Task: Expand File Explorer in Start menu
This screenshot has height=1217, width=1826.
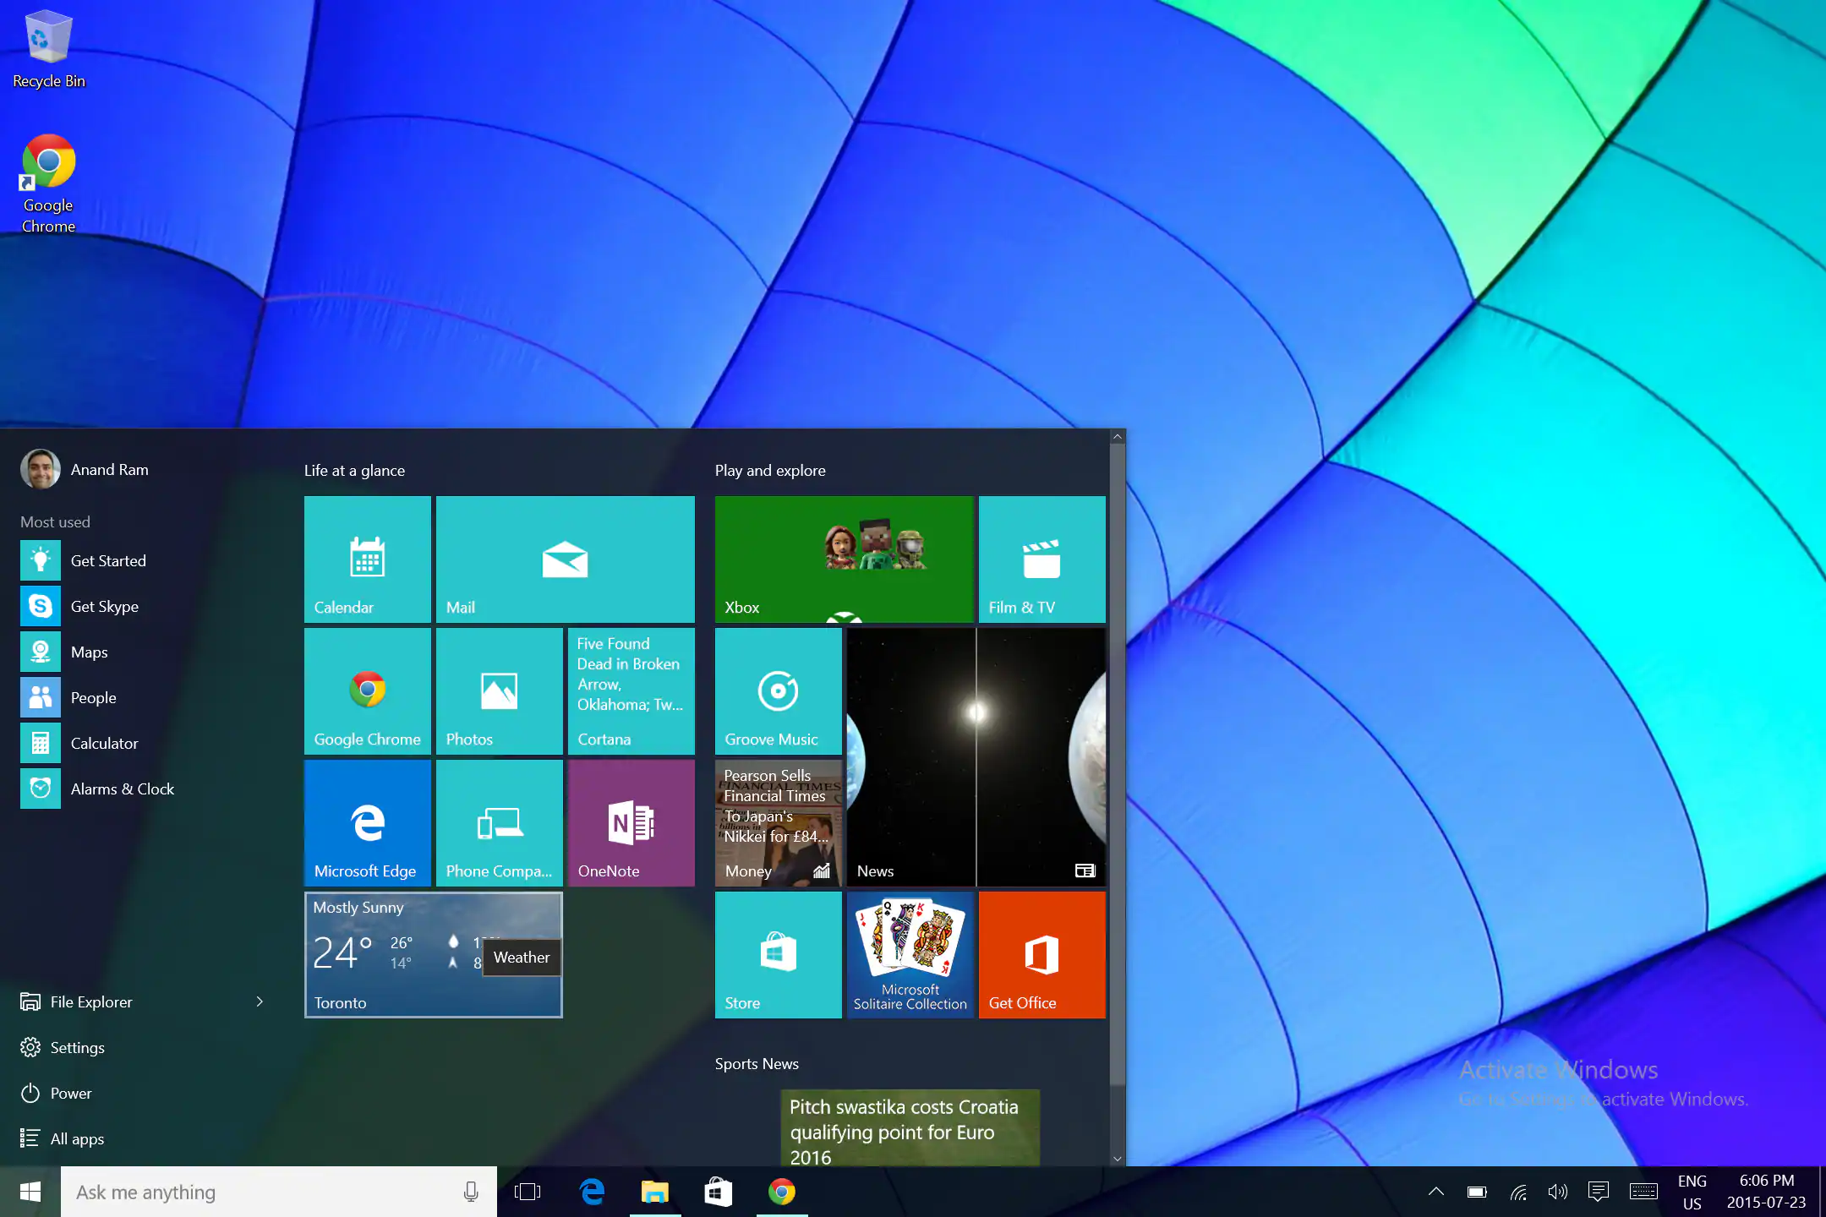Action: tap(258, 1001)
